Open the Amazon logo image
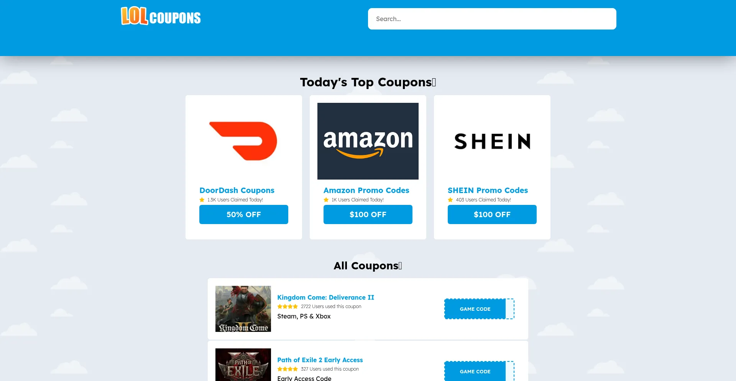 [x=368, y=141]
